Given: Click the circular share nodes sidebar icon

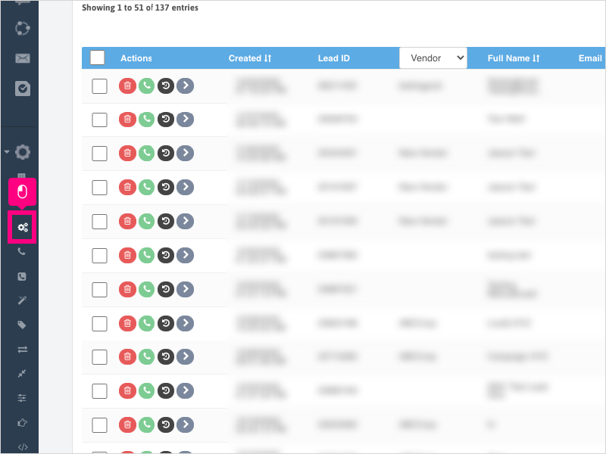Looking at the screenshot, I should click(23, 28).
